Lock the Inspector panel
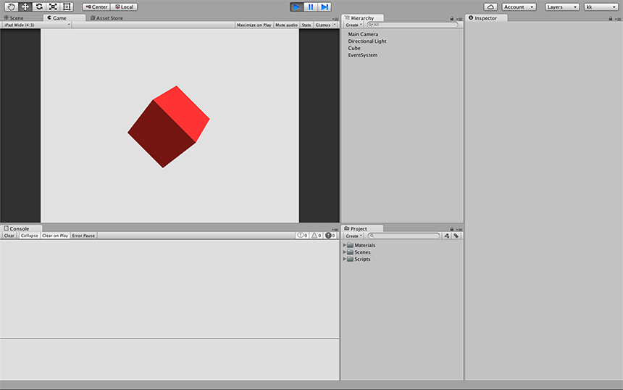This screenshot has width=623, height=390. (x=611, y=19)
